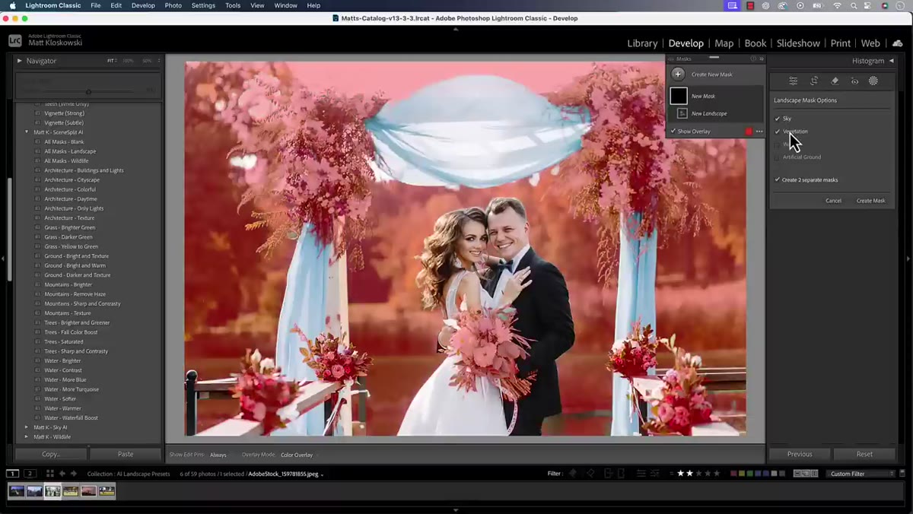Collapse the Histogram panel
The height and width of the screenshot is (514, 913).
892,61
